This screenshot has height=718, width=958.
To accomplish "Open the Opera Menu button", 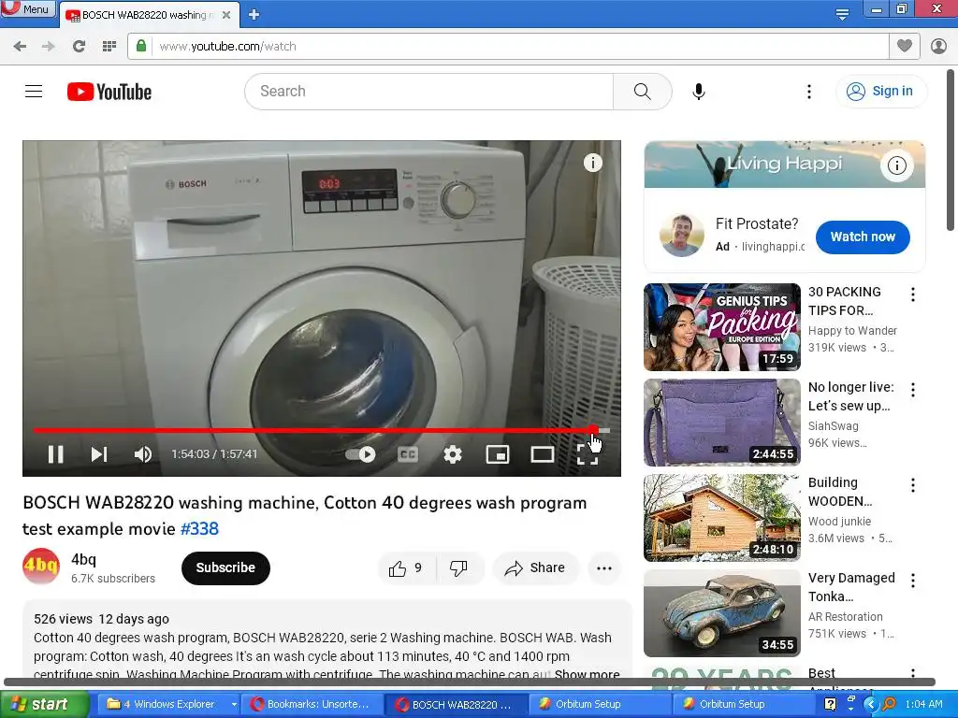I will [27, 9].
